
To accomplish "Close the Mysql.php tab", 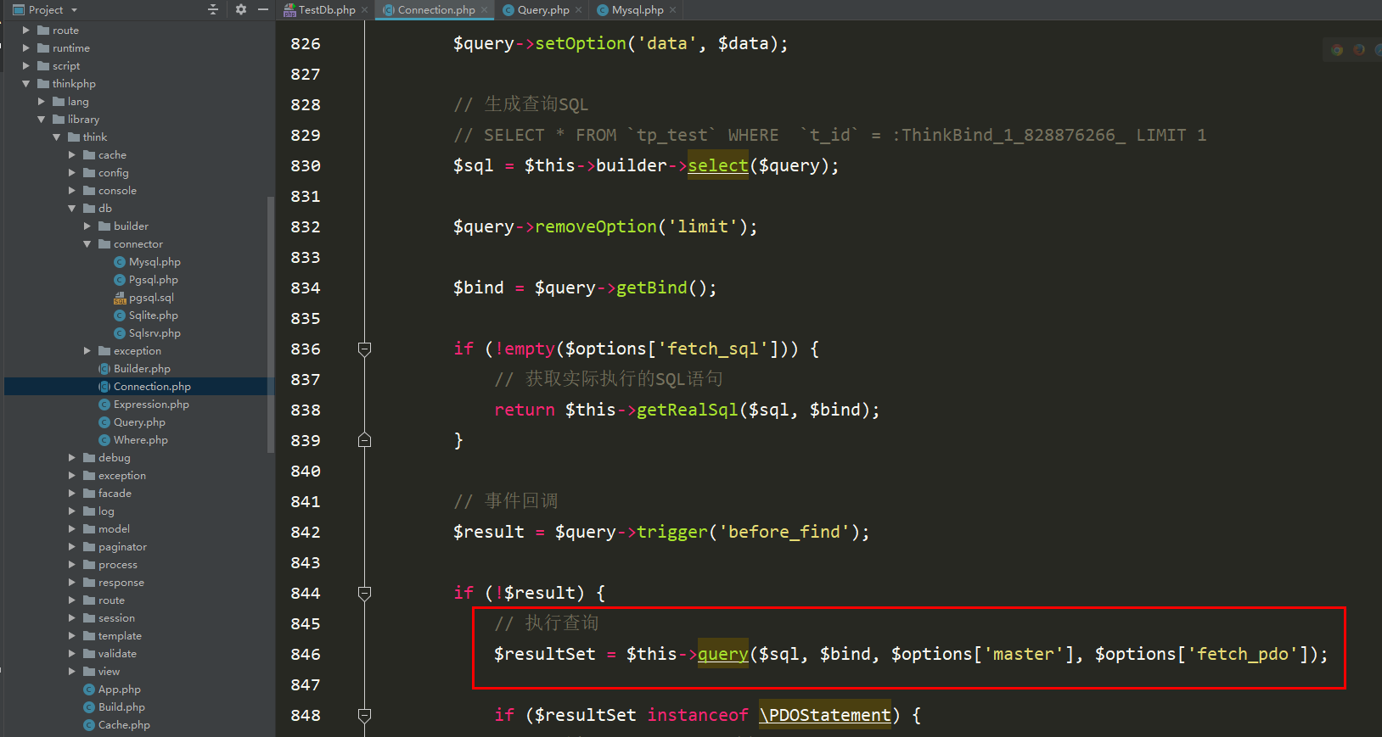I will (673, 10).
